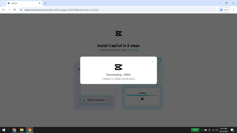The image size is (237, 133).
Task: Click the 'Downloading... (58%)' status text
Action: pos(118,75)
